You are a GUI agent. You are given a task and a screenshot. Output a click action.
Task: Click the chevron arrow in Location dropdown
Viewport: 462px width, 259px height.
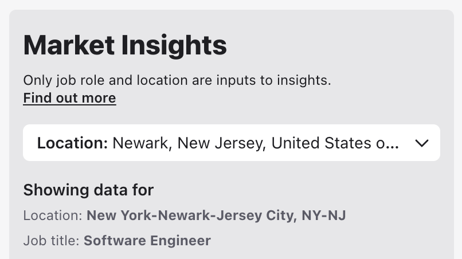pyautogui.click(x=422, y=143)
